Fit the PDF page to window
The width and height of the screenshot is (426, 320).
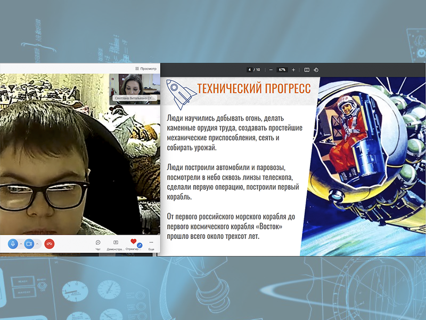[x=307, y=70]
